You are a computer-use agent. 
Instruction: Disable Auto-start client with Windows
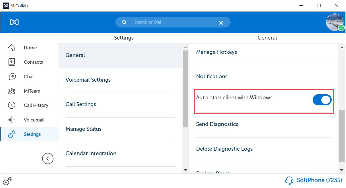click(x=322, y=100)
